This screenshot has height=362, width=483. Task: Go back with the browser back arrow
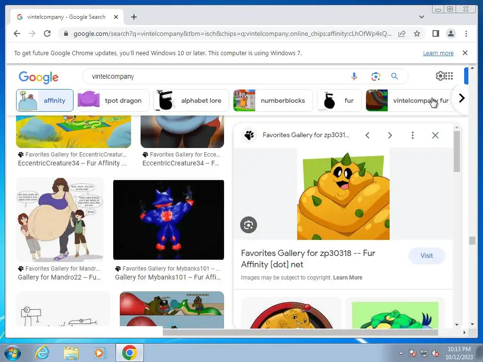[17, 33]
